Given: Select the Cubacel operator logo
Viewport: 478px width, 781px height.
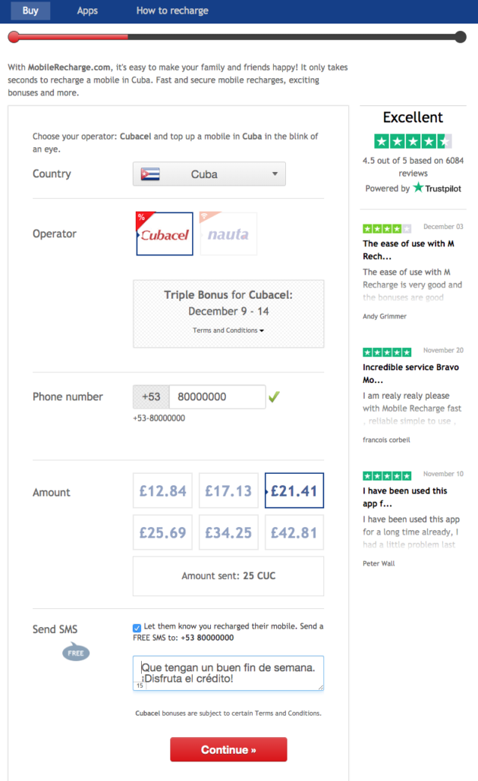Looking at the screenshot, I should [x=165, y=234].
